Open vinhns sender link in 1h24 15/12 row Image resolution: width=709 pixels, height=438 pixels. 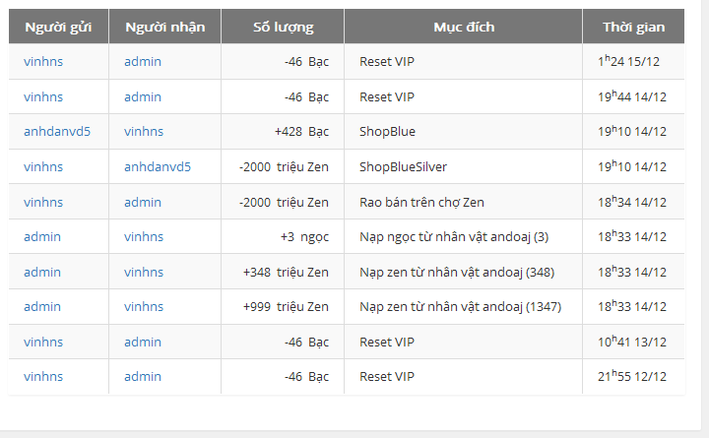click(43, 61)
